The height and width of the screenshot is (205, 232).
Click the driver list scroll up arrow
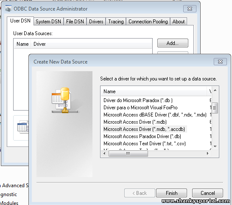(215, 90)
